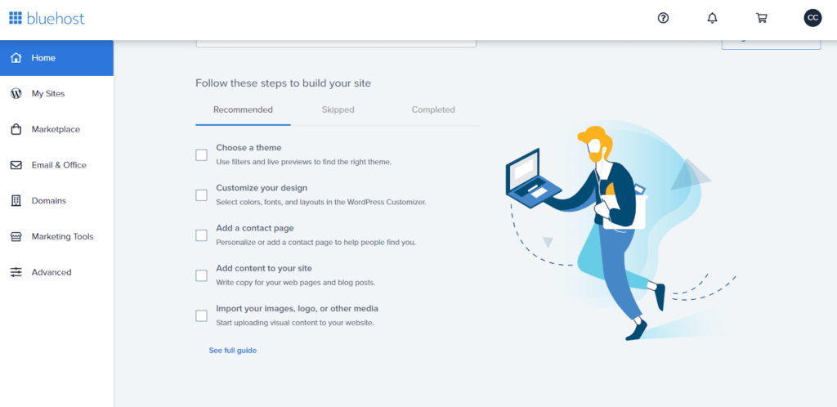The width and height of the screenshot is (837, 407).
Task: Click the bluehost grid logo icon
Action: click(x=16, y=18)
